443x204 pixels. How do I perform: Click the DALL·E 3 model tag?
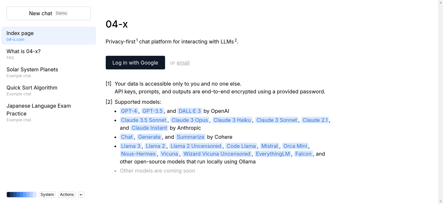[190, 111]
